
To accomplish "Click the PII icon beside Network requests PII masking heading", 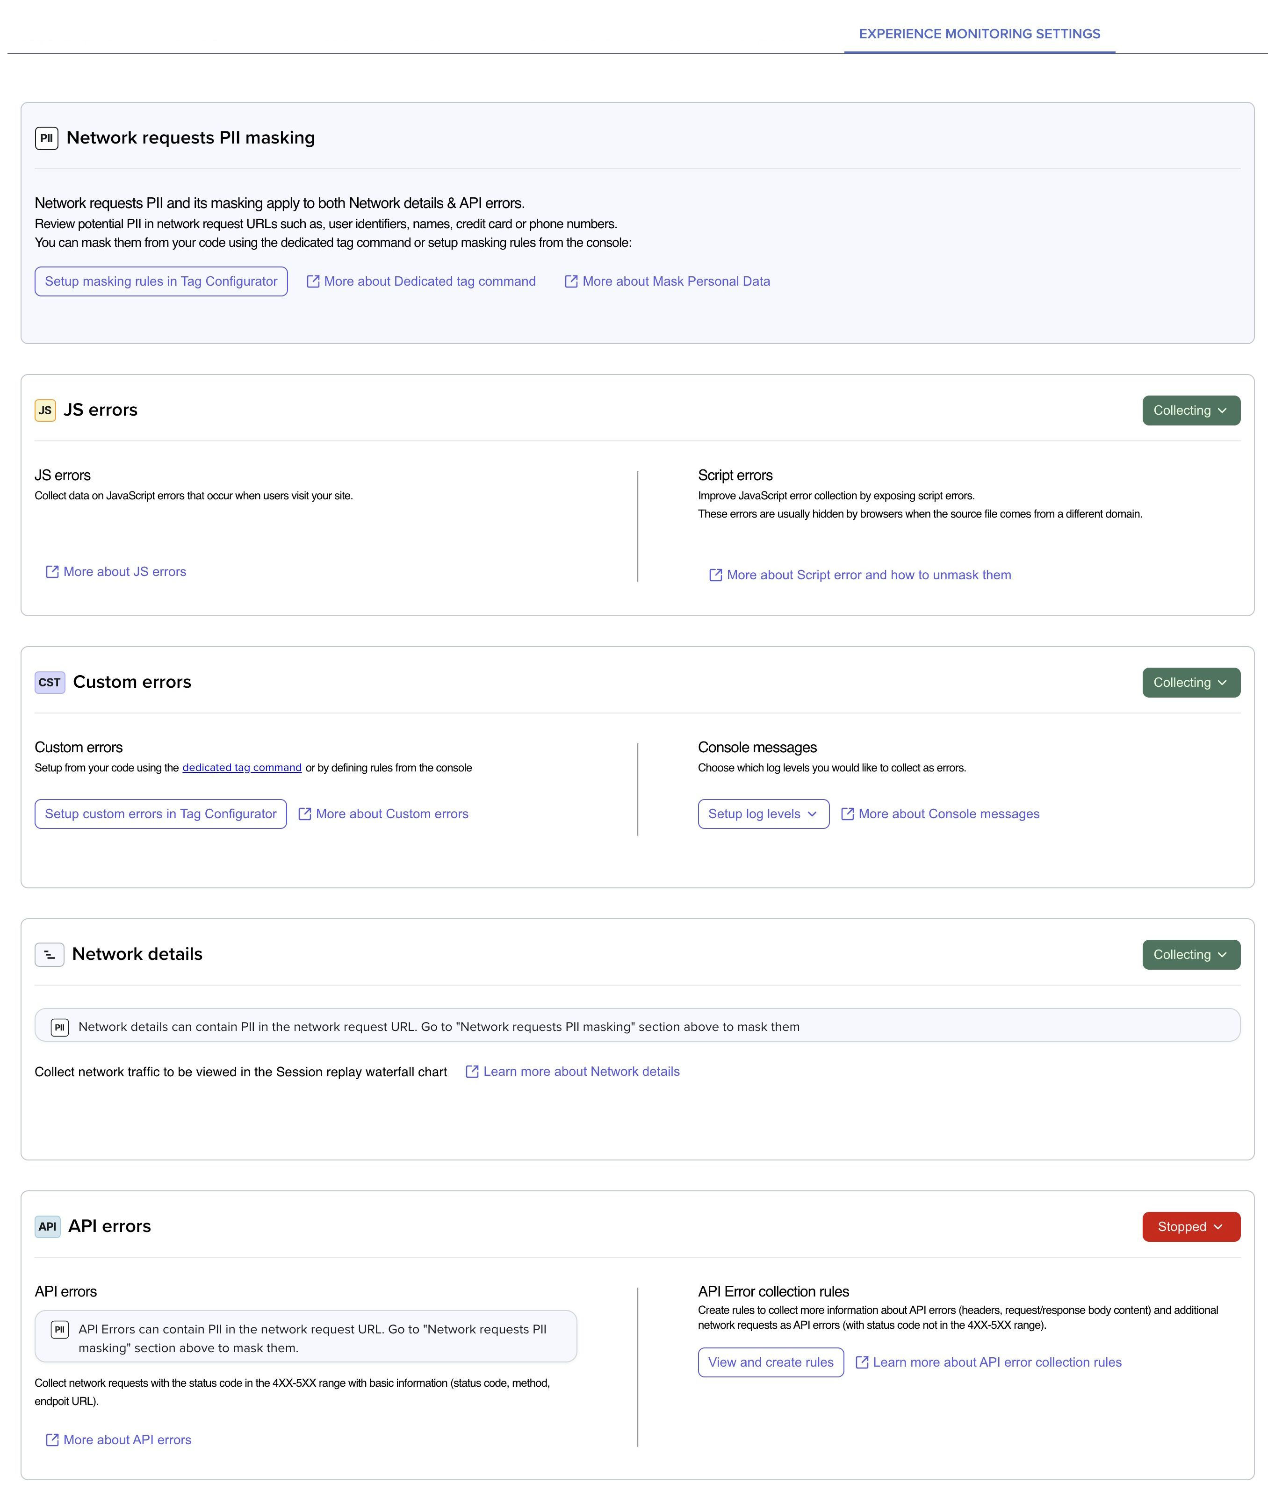I will [x=47, y=138].
